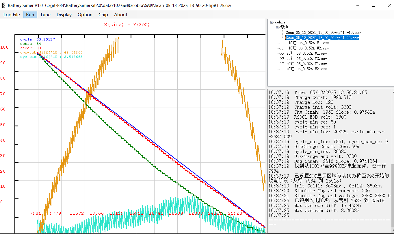Select HP 40℃ DS_0.52A #2.csv
This screenshot has height=234, width=394.
(x=304, y=69)
